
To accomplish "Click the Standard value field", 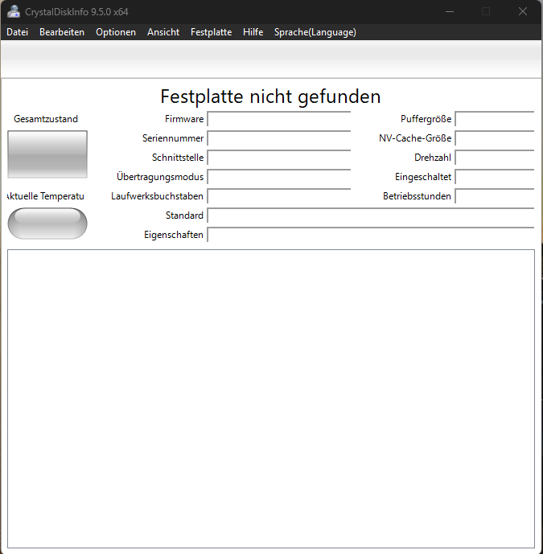I will 371,215.
